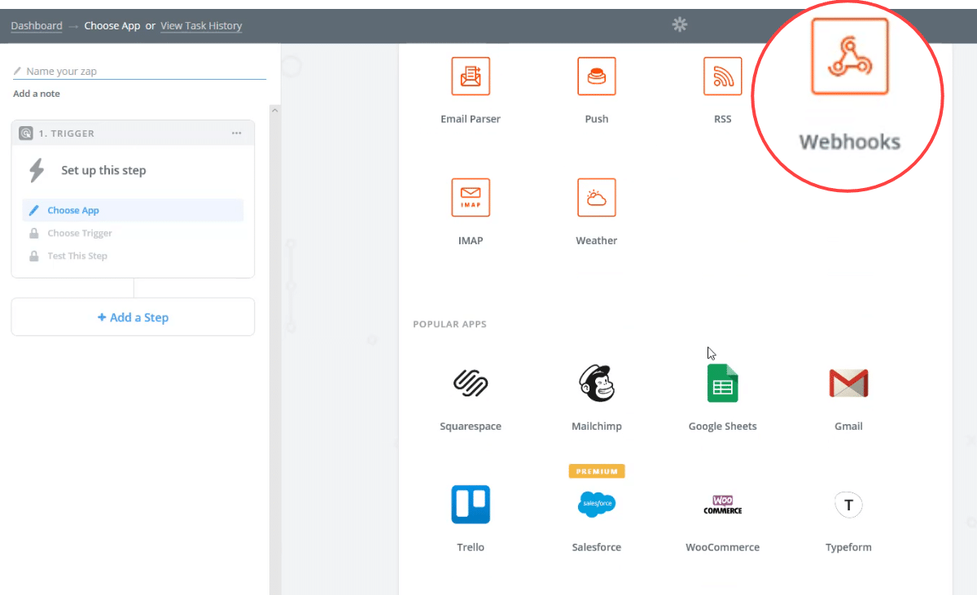The width and height of the screenshot is (977, 595).
Task: Click the lightning bolt step icon
Action: pyautogui.click(x=37, y=171)
